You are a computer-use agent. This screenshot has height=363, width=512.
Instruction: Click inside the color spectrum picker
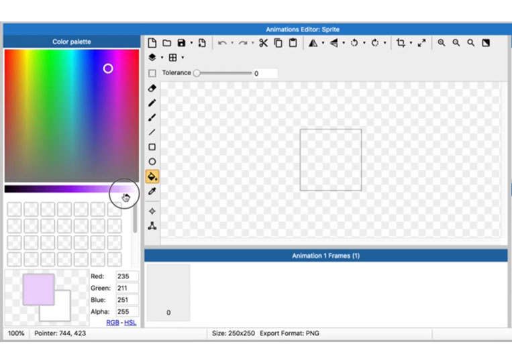click(72, 115)
